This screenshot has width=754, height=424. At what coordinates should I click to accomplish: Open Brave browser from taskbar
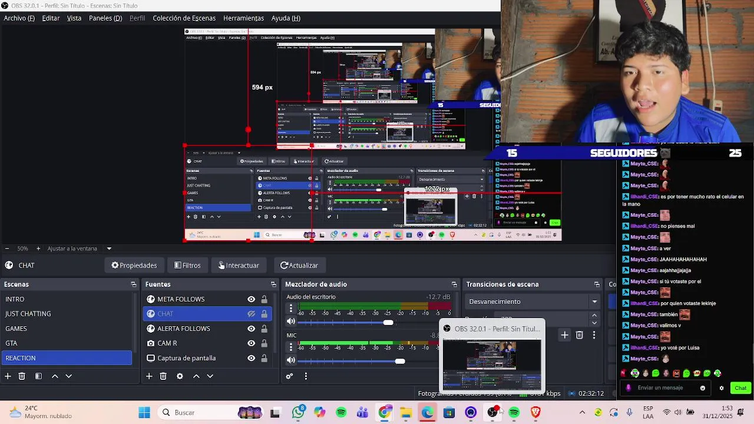pos(535,412)
